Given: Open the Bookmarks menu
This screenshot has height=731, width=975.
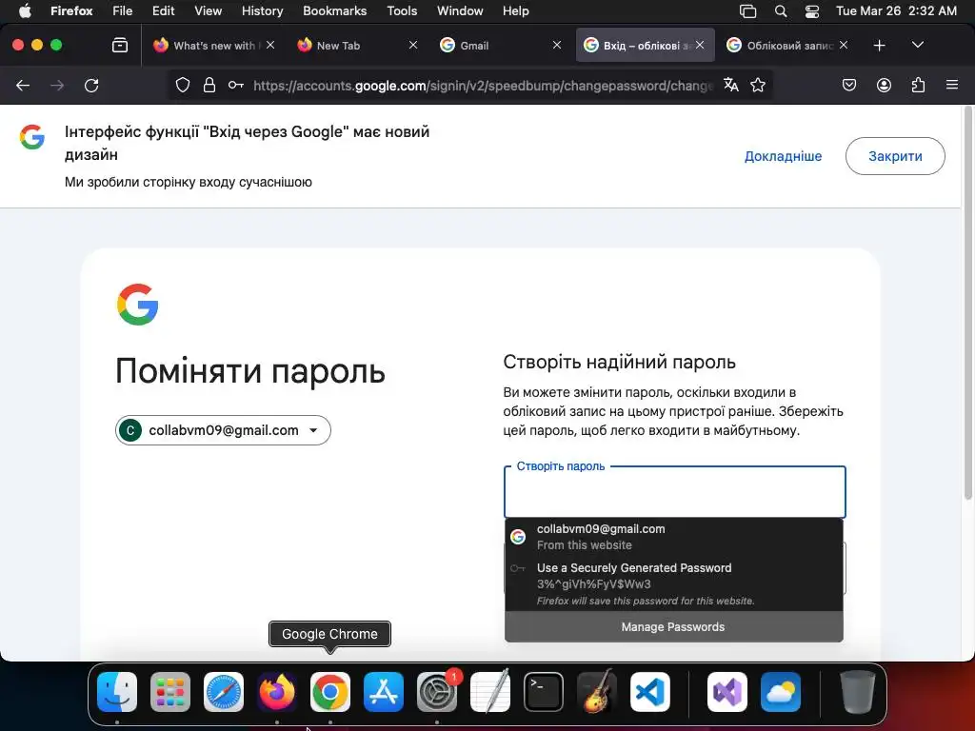Looking at the screenshot, I should coord(334,10).
